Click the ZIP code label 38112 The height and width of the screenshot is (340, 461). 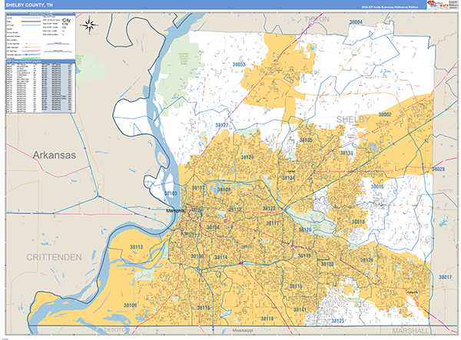[x=235, y=210]
